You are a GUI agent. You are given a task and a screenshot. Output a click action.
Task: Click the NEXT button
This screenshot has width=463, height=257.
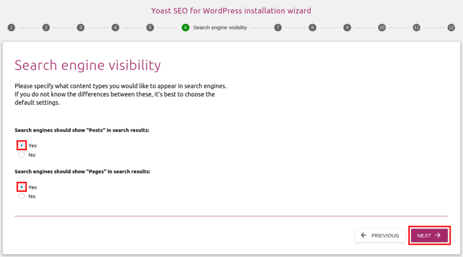(430, 235)
